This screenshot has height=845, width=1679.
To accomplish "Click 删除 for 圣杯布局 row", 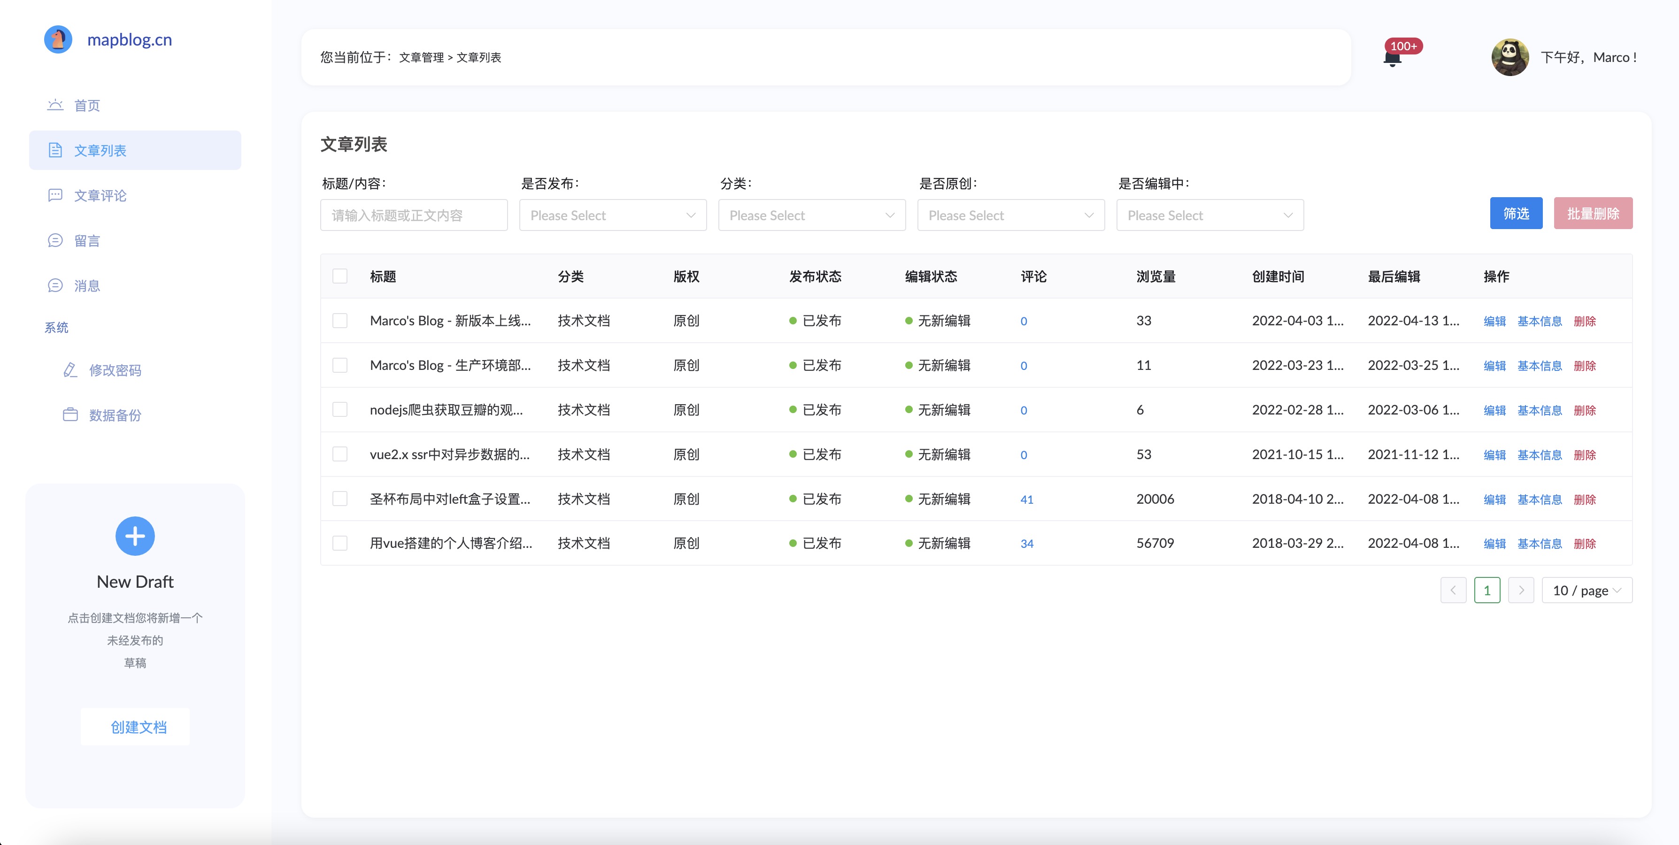I will 1585,499.
